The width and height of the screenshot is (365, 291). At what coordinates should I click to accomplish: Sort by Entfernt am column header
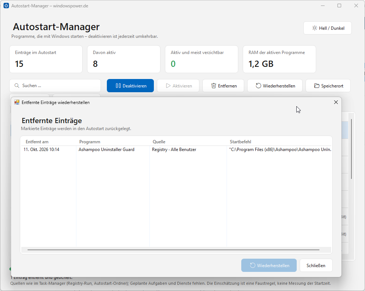pyautogui.click(x=37, y=142)
